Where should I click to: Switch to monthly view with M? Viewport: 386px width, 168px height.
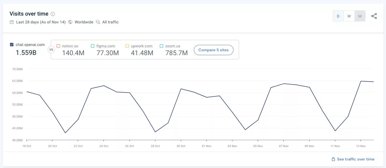(x=360, y=16)
